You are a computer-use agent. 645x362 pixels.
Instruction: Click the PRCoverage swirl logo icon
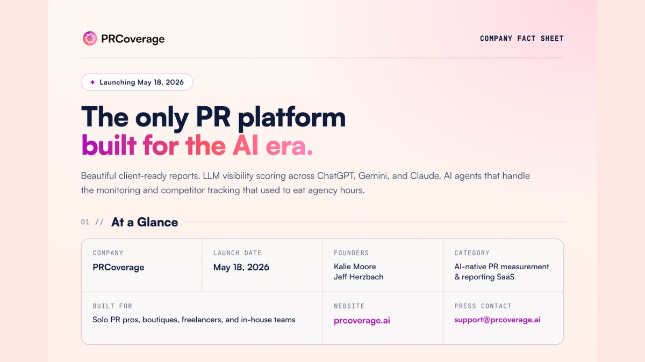(x=90, y=38)
